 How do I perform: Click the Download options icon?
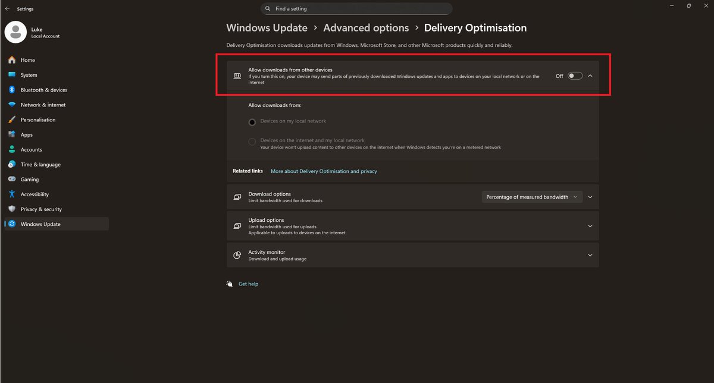237,197
